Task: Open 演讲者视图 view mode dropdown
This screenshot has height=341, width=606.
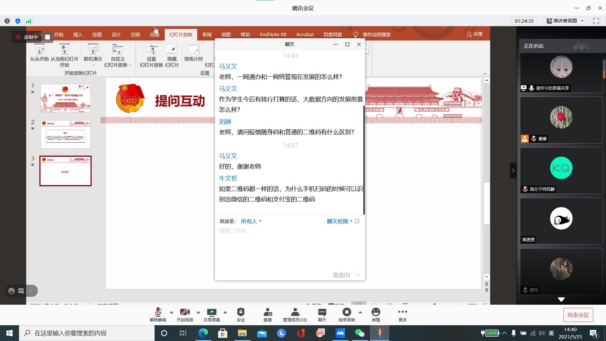Action: pyautogui.click(x=565, y=21)
